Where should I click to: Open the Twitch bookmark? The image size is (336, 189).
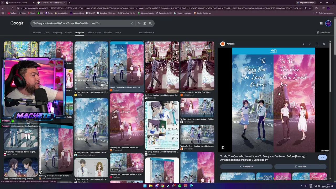tap(49, 13)
